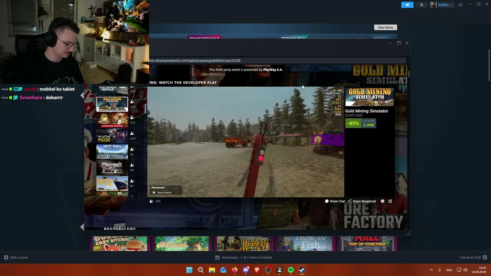Image resolution: width=491 pixels, height=276 pixels.
Task: Open Firefox from the taskbar
Action: pyautogui.click(x=234, y=270)
